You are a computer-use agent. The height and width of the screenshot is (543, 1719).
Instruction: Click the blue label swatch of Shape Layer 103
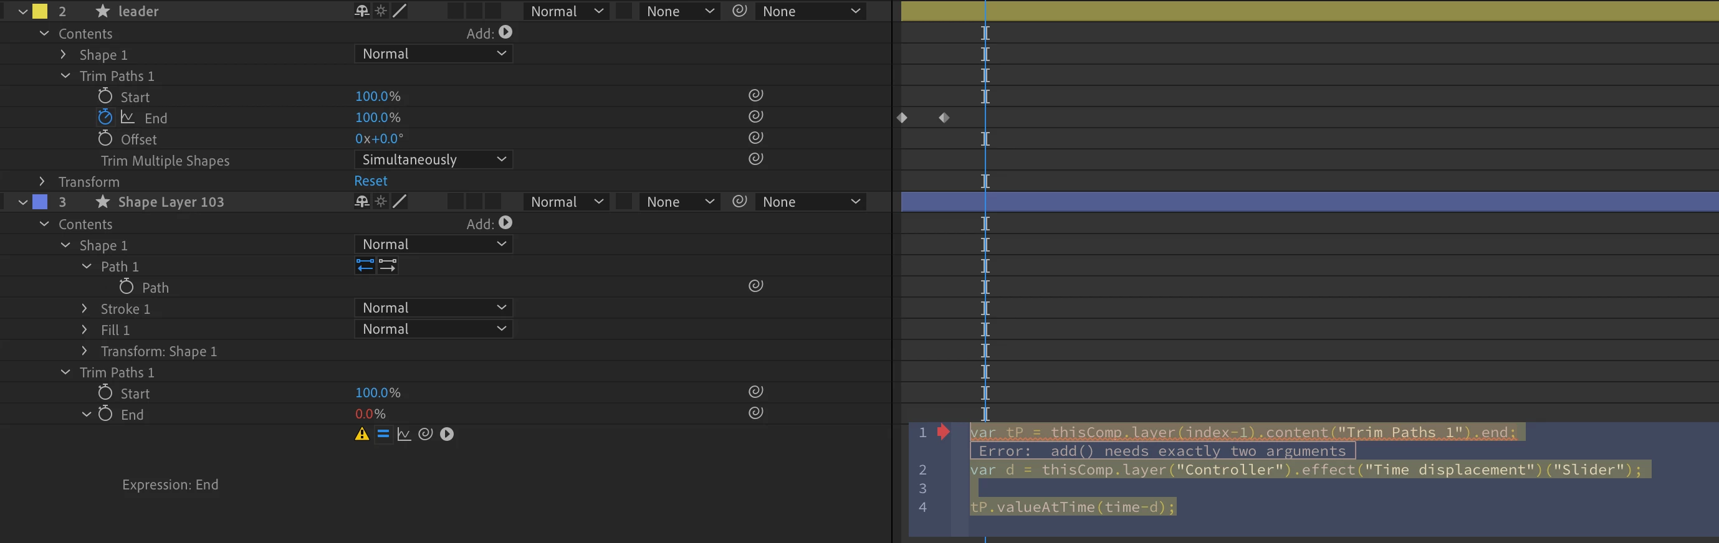pyautogui.click(x=40, y=202)
